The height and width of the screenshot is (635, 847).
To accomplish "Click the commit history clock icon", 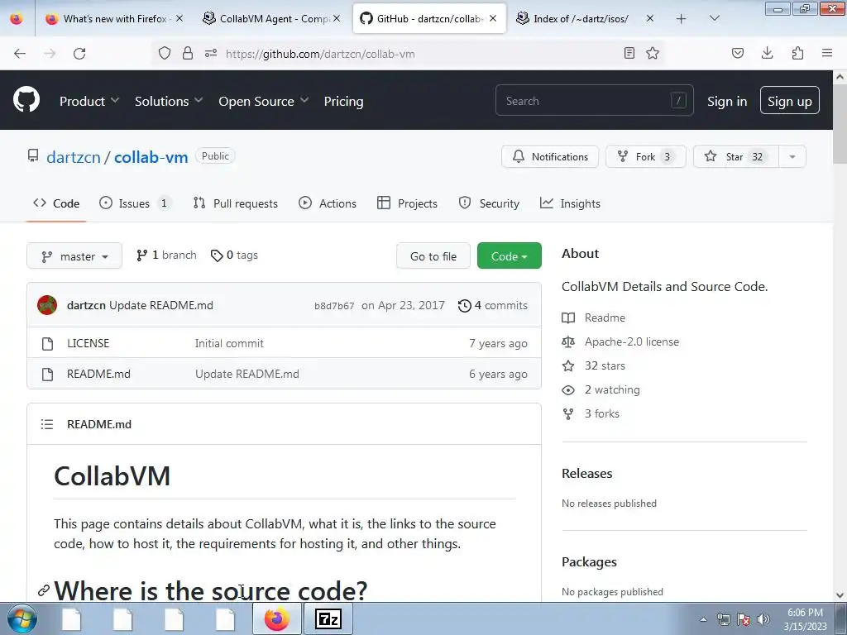I will (465, 306).
